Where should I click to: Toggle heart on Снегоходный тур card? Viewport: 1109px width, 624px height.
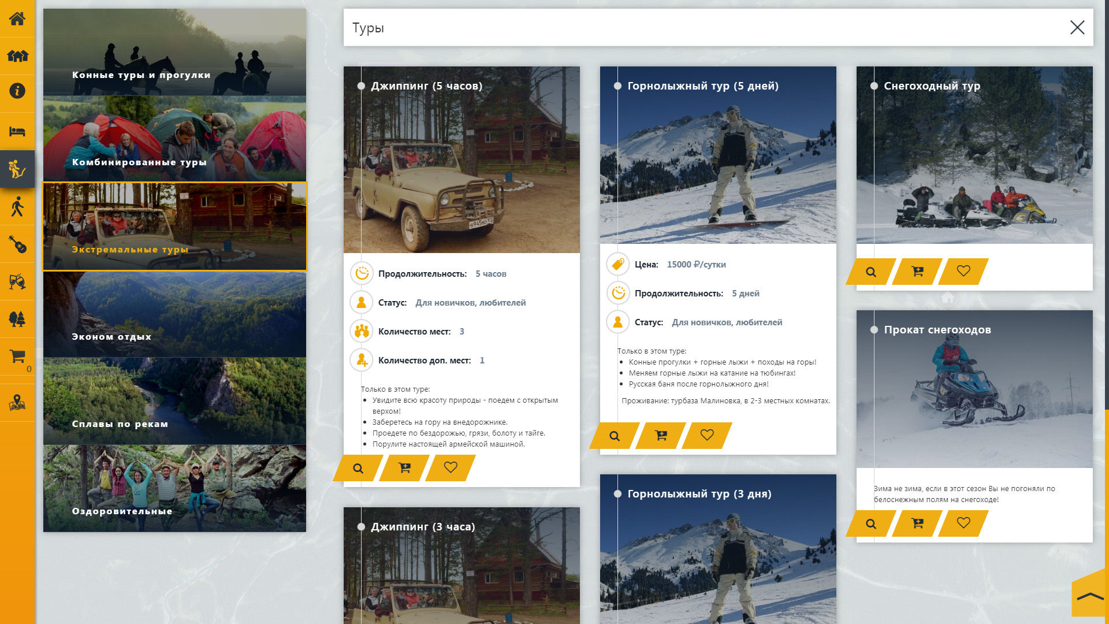[x=963, y=271]
